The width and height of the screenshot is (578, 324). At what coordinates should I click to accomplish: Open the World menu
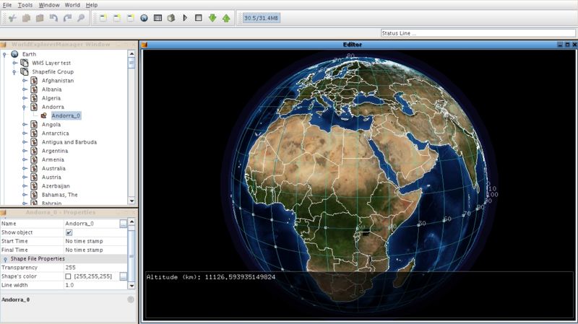(72, 5)
